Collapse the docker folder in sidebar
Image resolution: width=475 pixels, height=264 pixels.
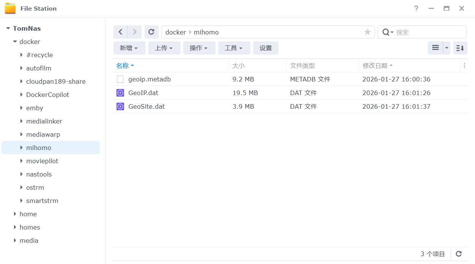point(15,42)
